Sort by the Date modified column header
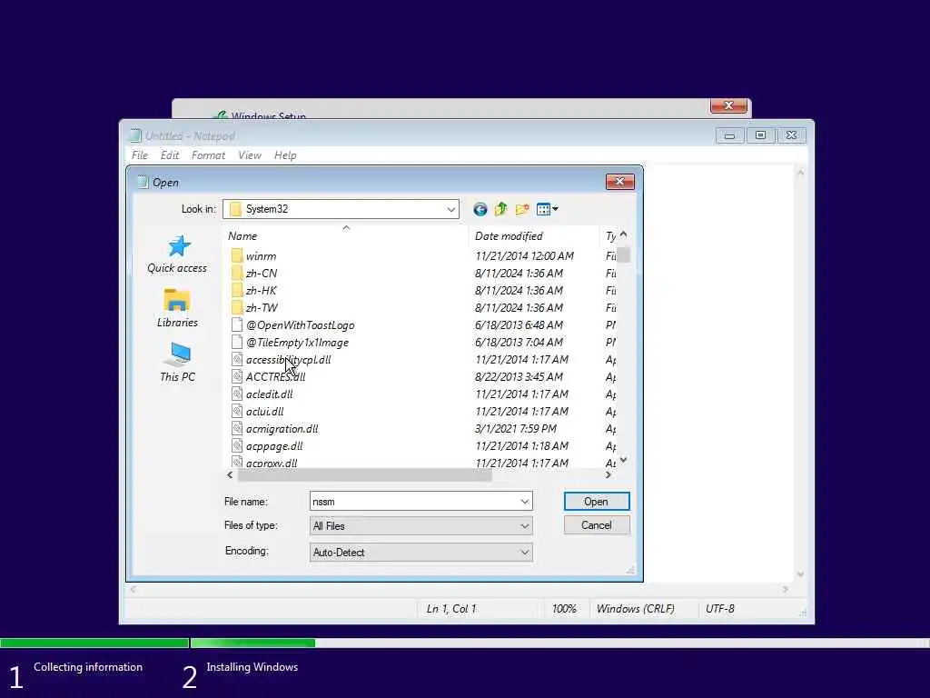This screenshot has width=930, height=698. (534, 235)
